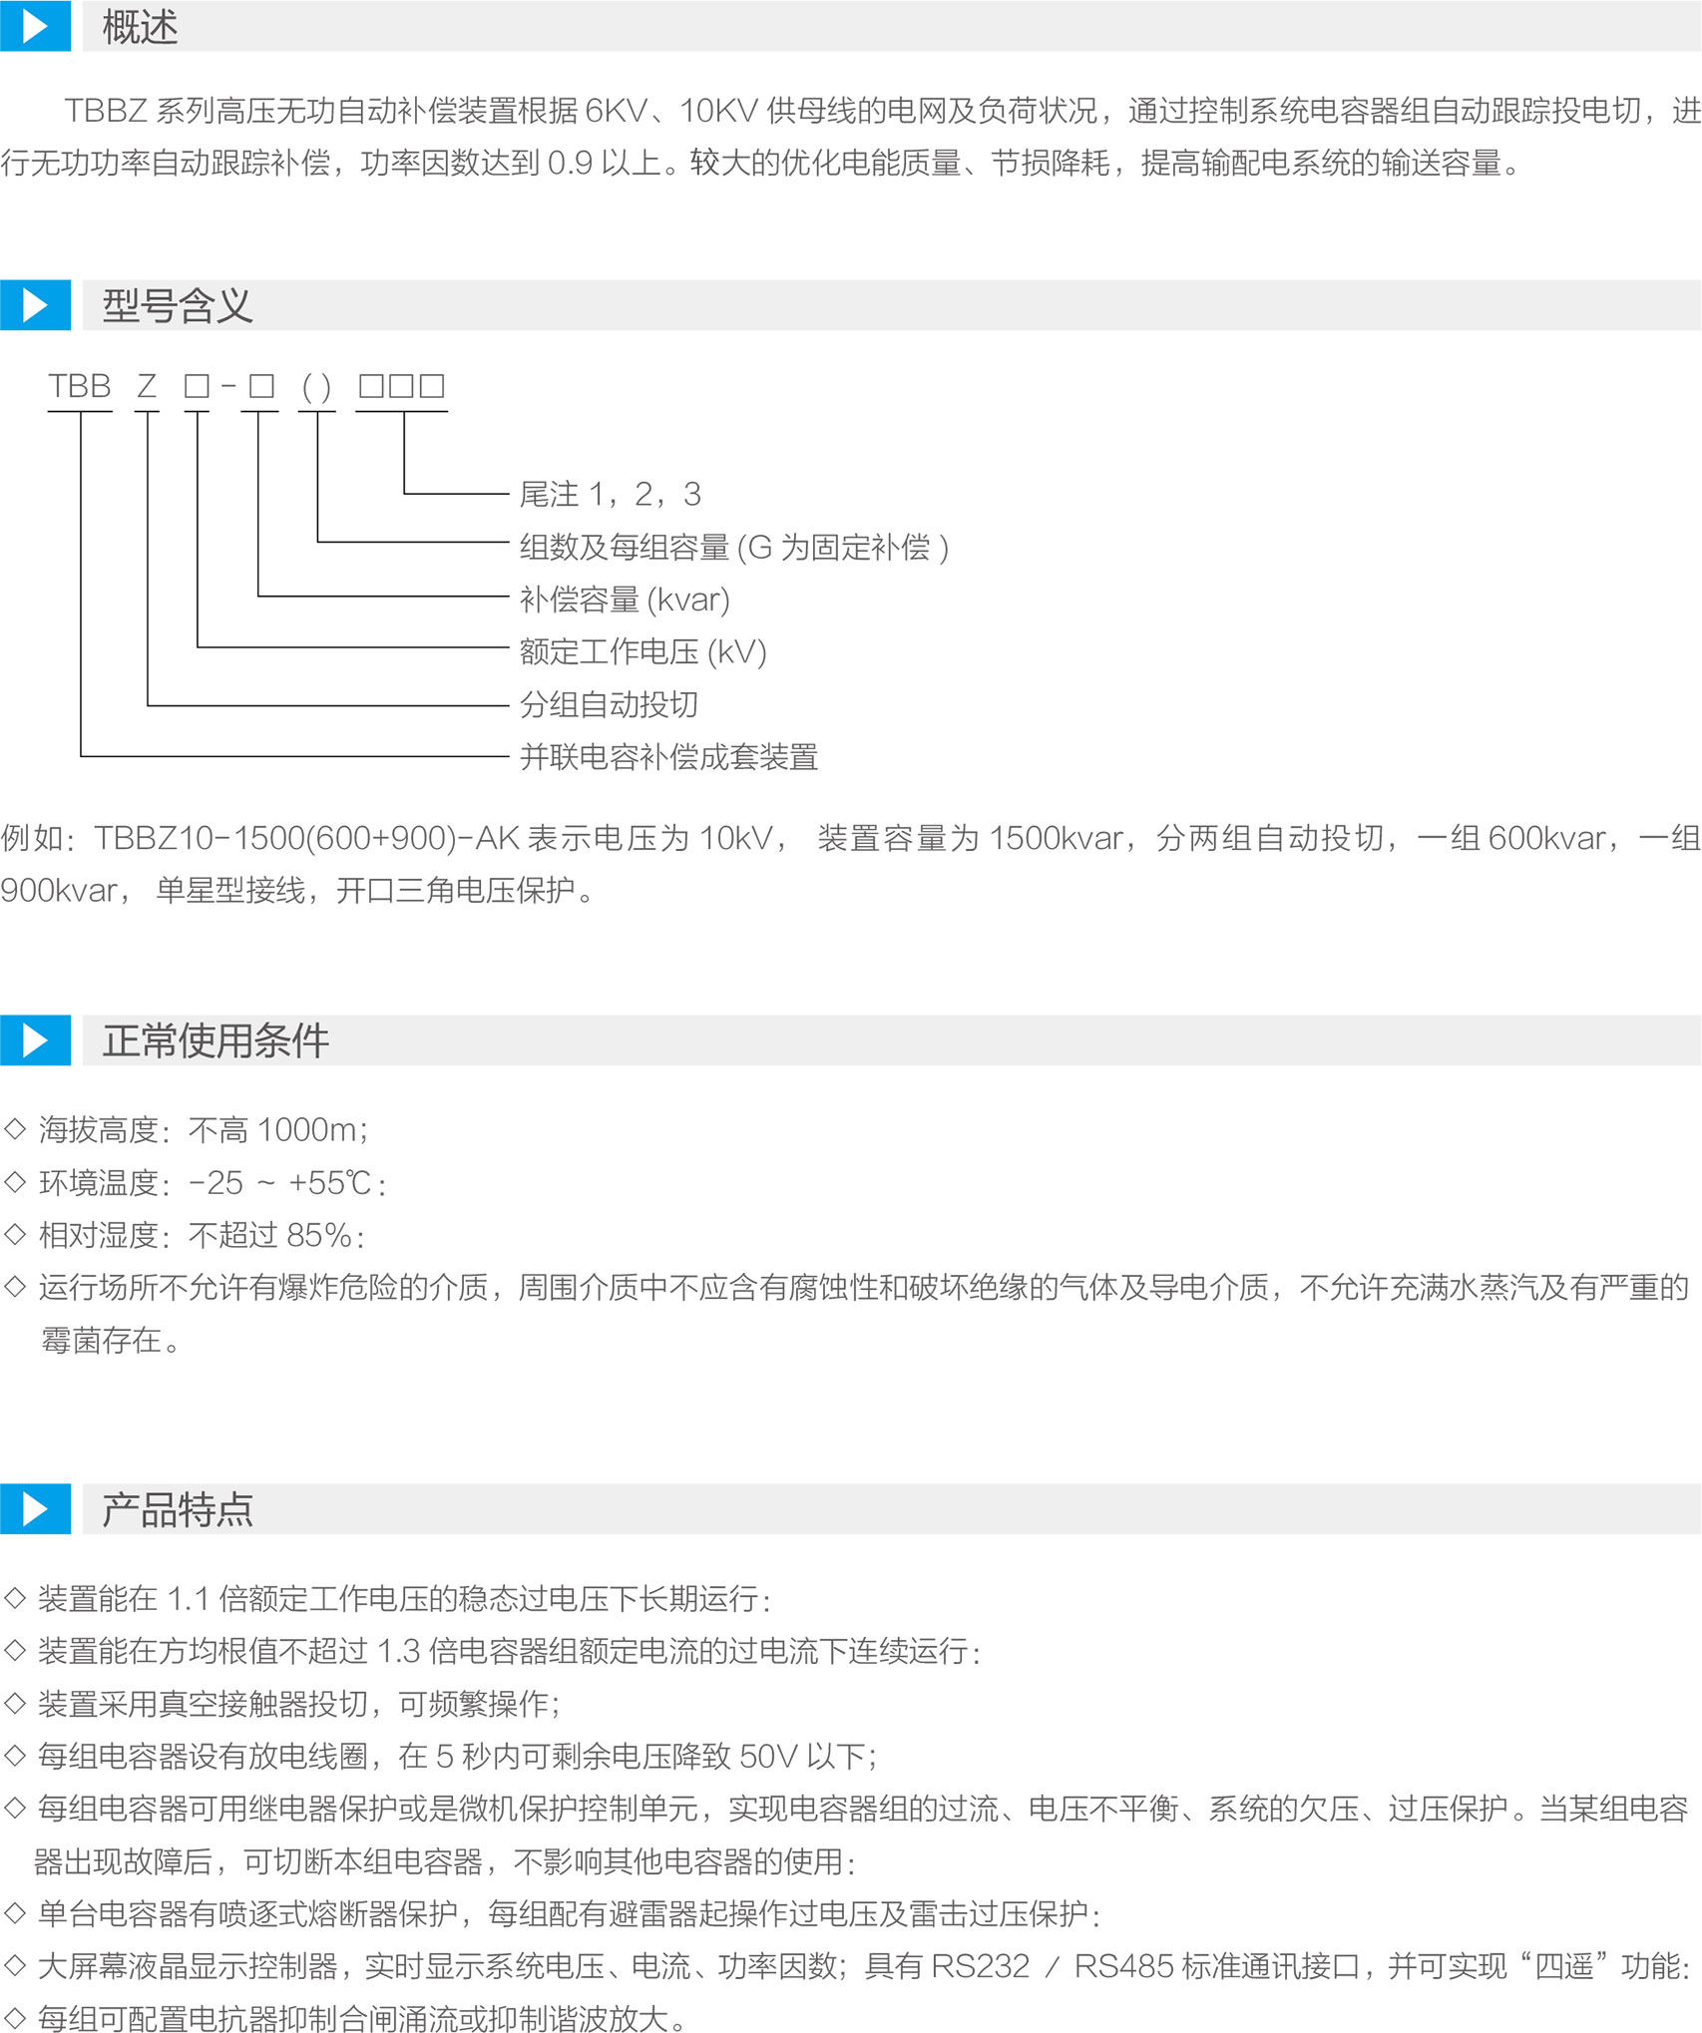Screen dimensions: 1702x2033
Task: Click the 额定工作电压 (kV) diagram label
Action: [642, 652]
